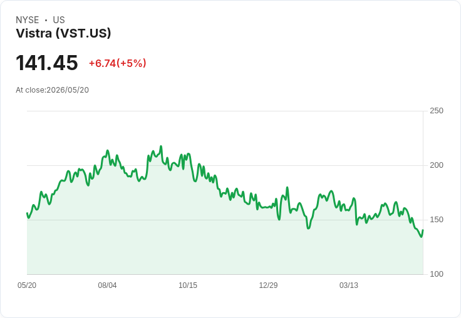Click the 250 y-axis price label
461x318 pixels.
point(437,111)
